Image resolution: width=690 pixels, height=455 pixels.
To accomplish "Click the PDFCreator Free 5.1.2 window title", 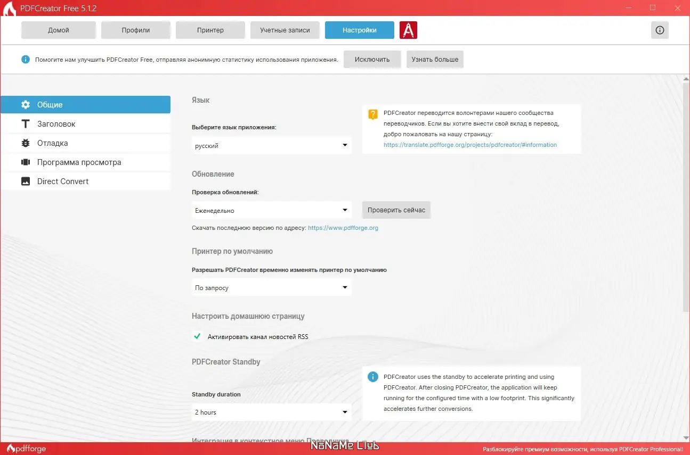I will 59,9.
